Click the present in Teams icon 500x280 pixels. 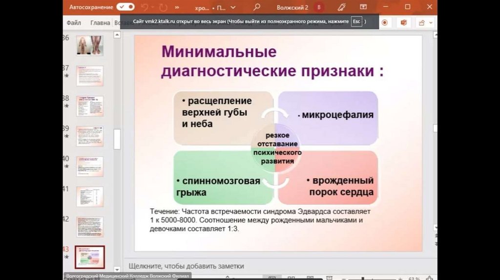(403, 22)
